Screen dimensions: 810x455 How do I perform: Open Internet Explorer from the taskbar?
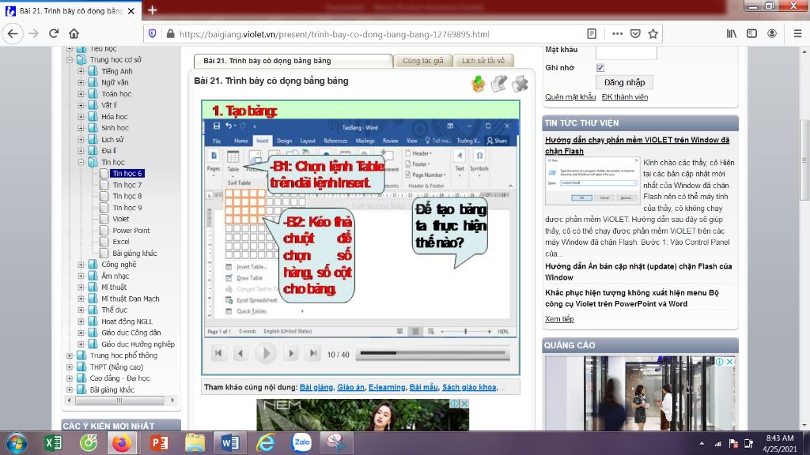tap(266, 443)
